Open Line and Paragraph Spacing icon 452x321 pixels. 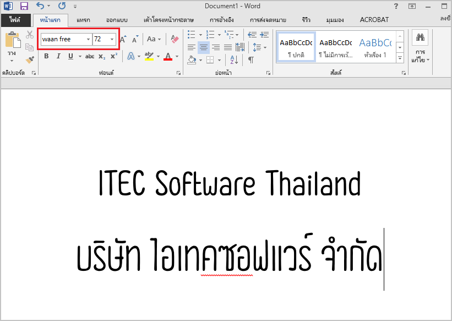click(x=257, y=47)
